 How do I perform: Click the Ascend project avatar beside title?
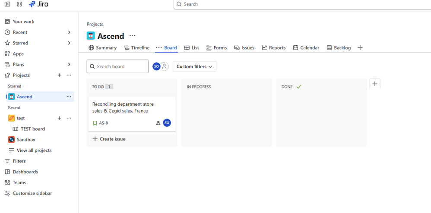click(91, 36)
